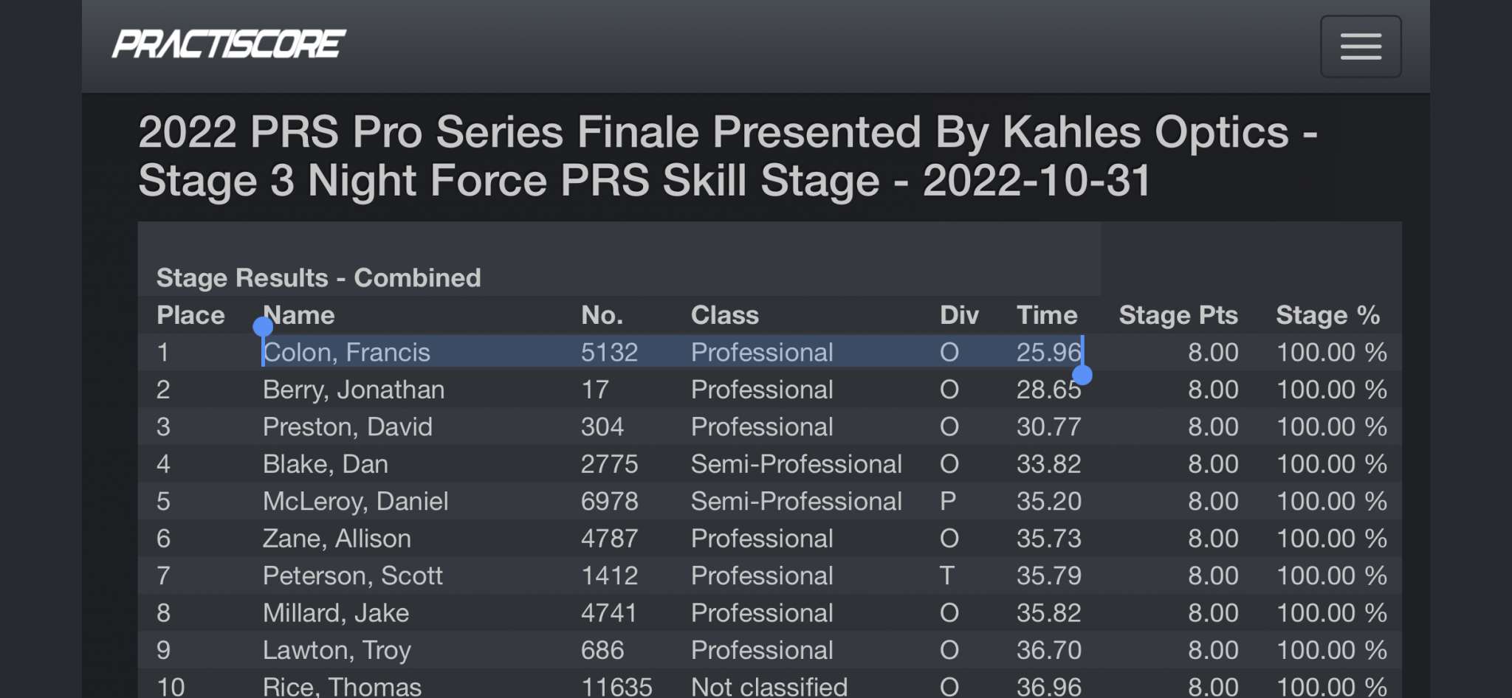Click the Time column header

pos(1047,315)
